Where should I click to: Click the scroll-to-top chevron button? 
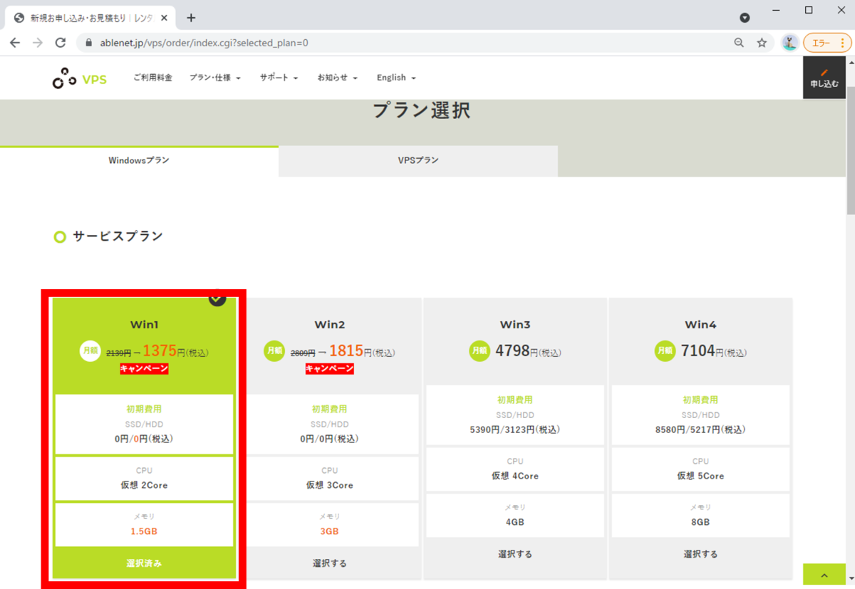pyautogui.click(x=824, y=575)
